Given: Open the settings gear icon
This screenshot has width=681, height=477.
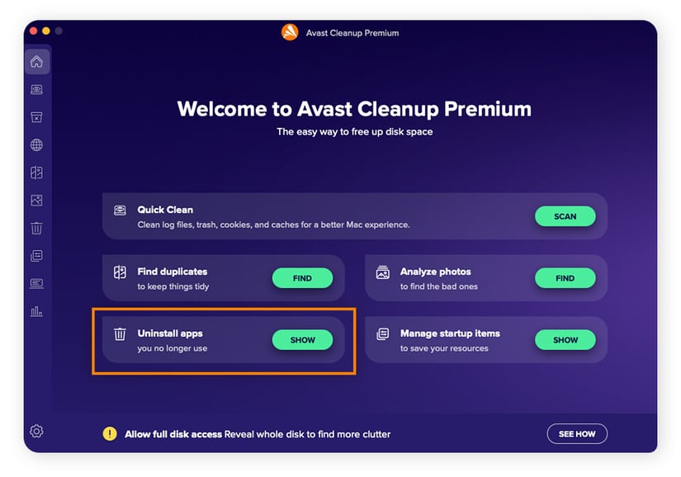Looking at the screenshot, I should 36,431.
